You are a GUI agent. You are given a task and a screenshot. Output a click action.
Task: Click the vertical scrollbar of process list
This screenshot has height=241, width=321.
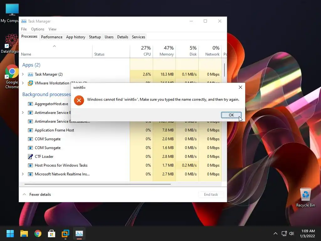tap(224, 70)
